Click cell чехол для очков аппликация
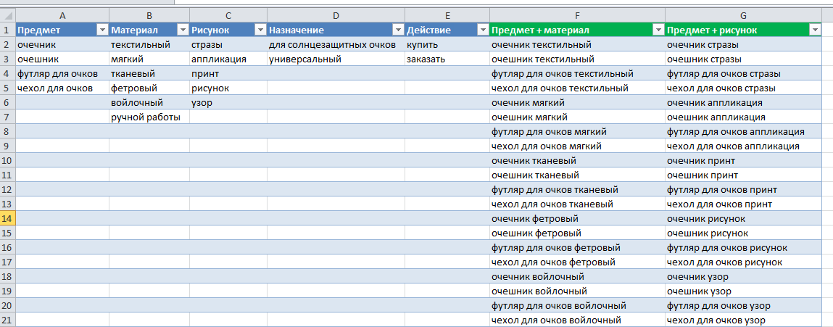 coord(743,146)
